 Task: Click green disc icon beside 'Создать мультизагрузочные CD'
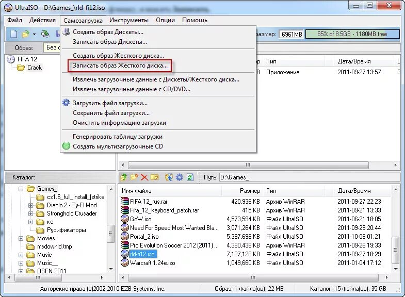66,146
